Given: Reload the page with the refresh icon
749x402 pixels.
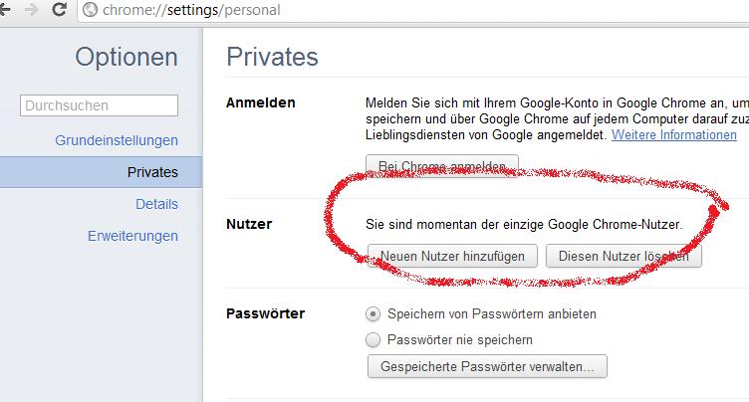Looking at the screenshot, I should (59, 9).
